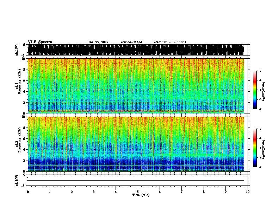
Task: Click the time-axis tick label "3"
Action: [x=94, y=192]
